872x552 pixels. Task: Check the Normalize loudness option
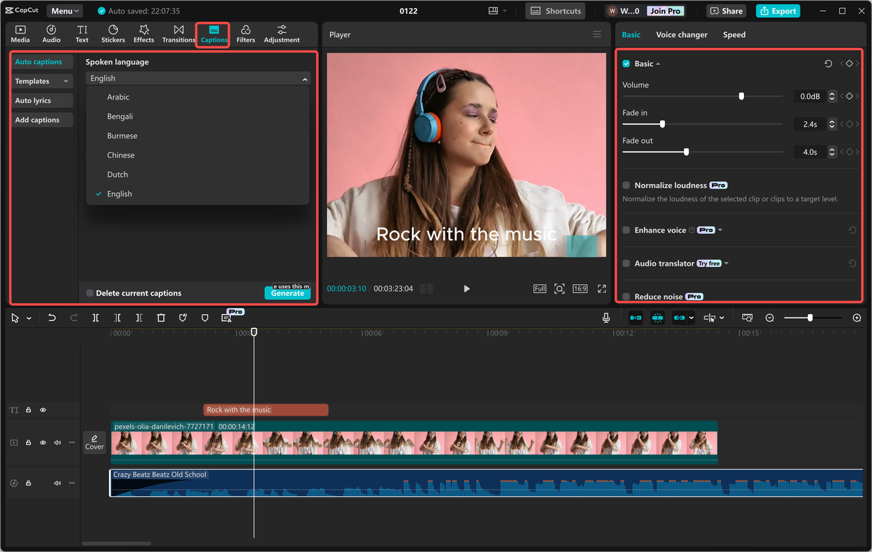pos(626,185)
